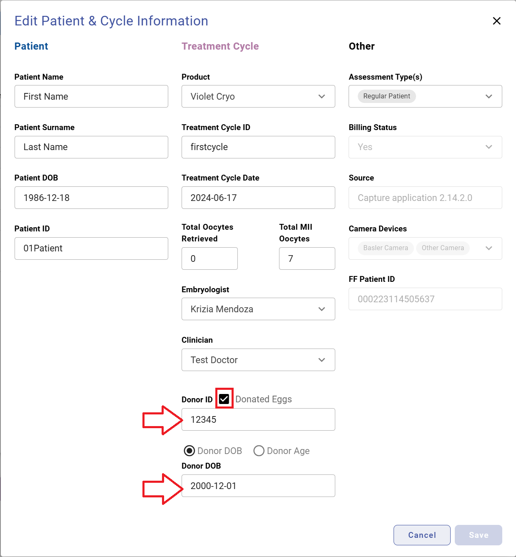Expand the Assessment Type(s) dropdown
The width and height of the screenshot is (516, 557).
[x=489, y=96]
